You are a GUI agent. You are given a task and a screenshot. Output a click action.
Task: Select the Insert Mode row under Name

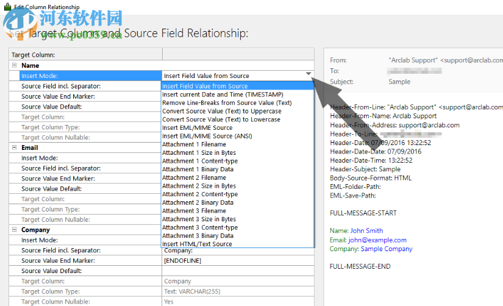click(x=91, y=76)
